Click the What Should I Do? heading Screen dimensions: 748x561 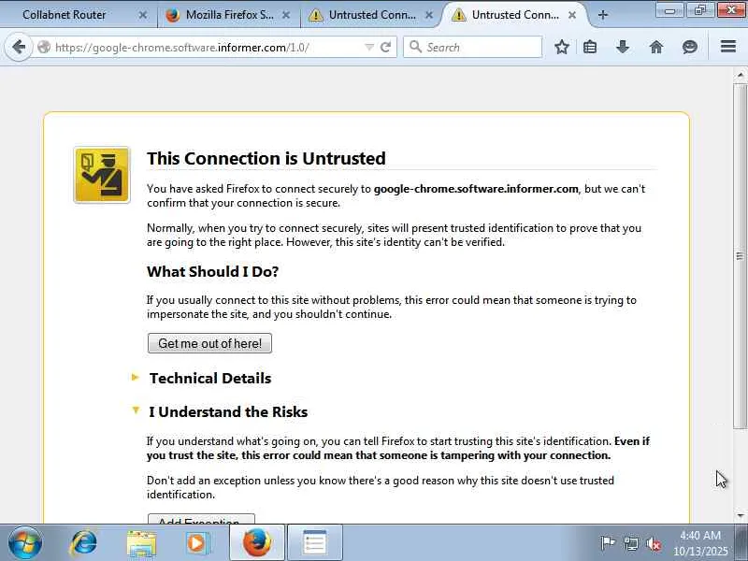coord(213,271)
